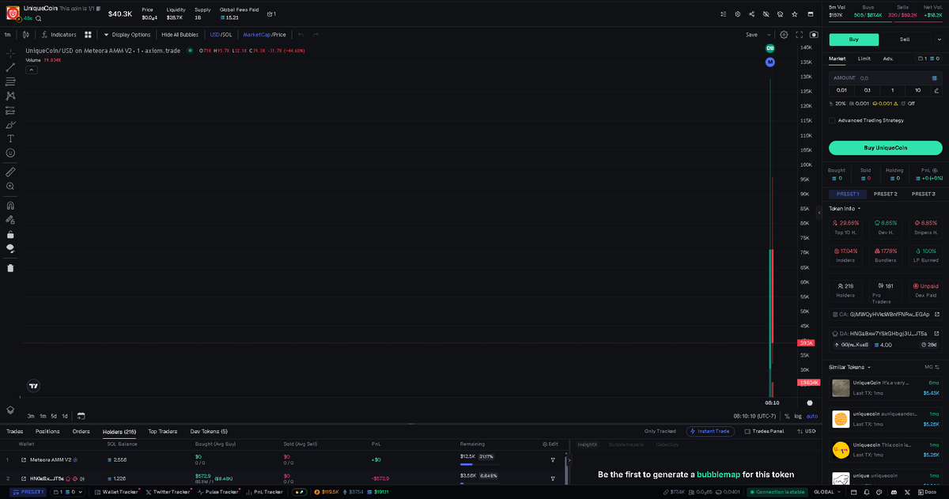Open chart settings gear
The width and height of the screenshot is (949, 499).
tap(784, 35)
